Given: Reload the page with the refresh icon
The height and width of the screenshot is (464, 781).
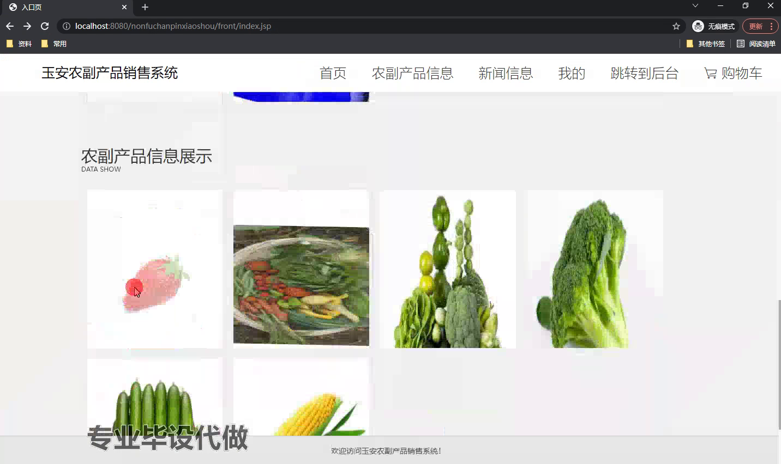Looking at the screenshot, I should point(45,26).
